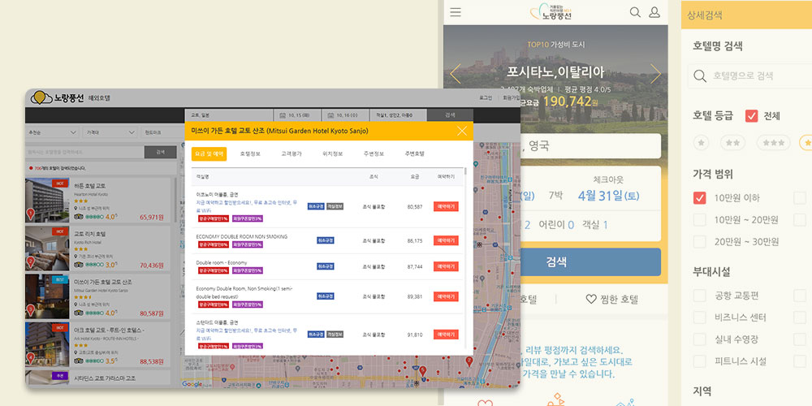812x406 pixels.
Task: Click the 회원가입 link in desktop header
Action: (x=512, y=97)
